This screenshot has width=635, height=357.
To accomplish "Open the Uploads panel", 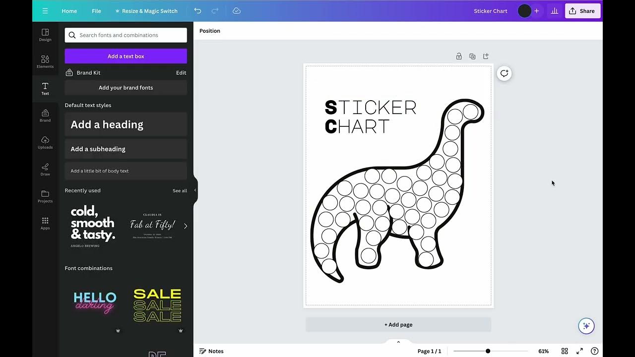I will 45,142.
